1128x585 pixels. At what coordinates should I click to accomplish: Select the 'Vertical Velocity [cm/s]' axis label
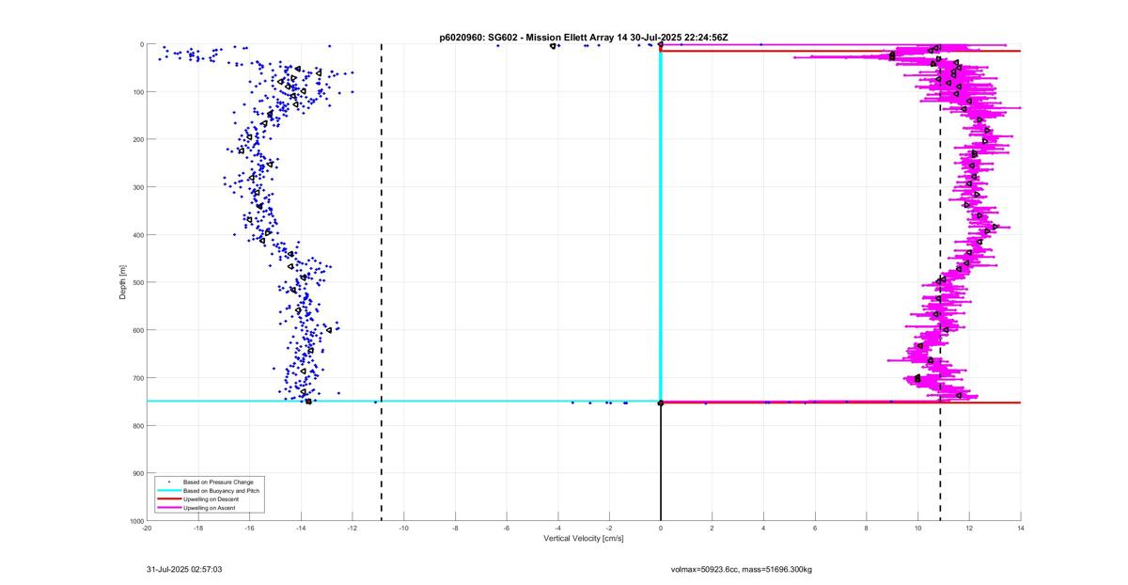click(584, 539)
